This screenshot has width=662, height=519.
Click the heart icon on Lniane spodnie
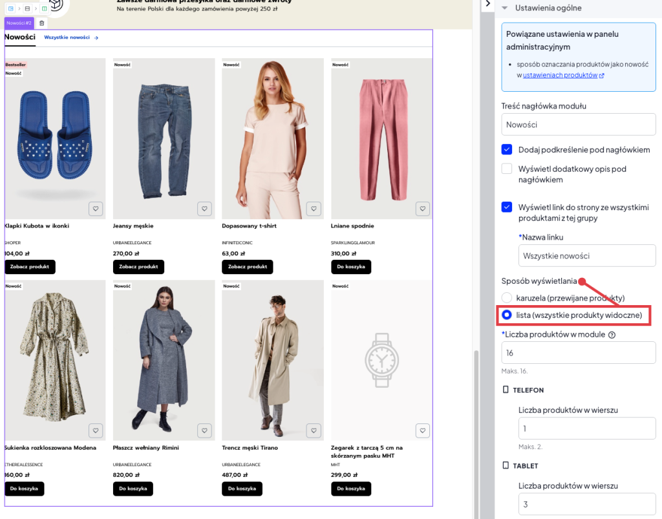coord(422,208)
